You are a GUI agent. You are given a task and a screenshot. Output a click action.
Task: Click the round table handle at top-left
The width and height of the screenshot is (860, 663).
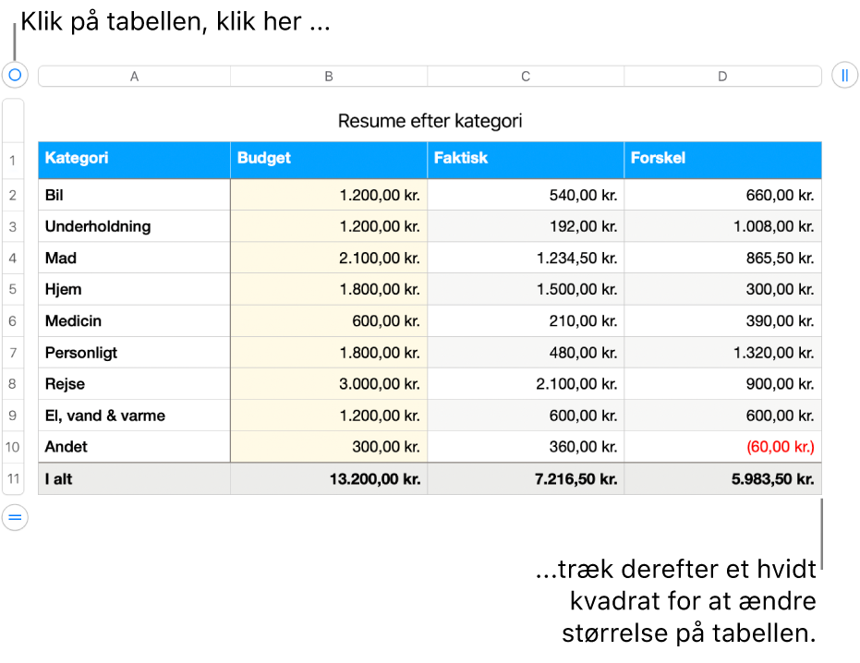coord(15,75)
